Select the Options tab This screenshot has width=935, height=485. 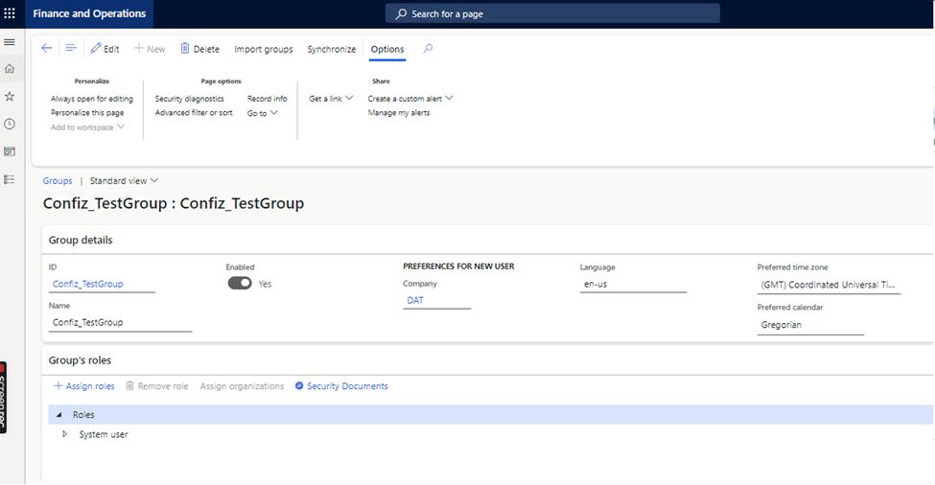click(x=387, y=49)
